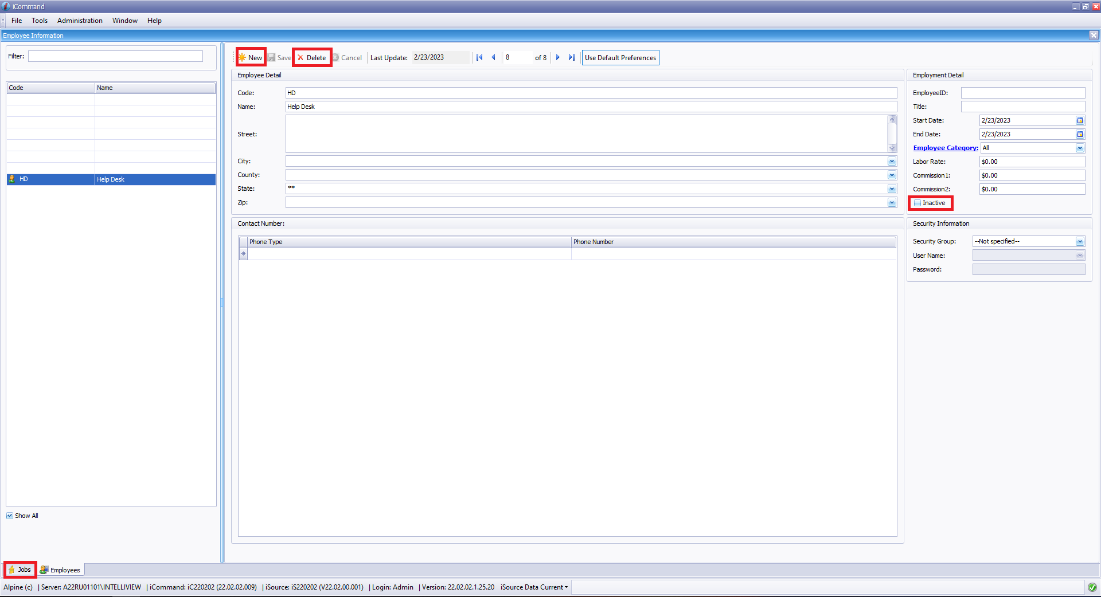Go to the first record
Screen dimensions: 1101x597
pyautogui.click(x=479, y=57)
